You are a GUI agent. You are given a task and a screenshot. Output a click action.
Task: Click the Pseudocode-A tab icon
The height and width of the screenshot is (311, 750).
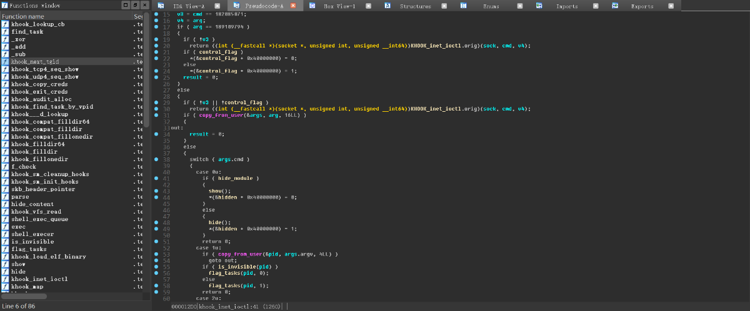point(236,6)
